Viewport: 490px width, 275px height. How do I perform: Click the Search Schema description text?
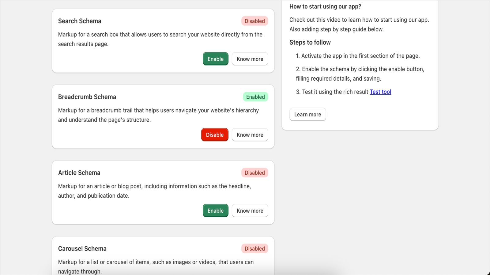coord(160,39)
